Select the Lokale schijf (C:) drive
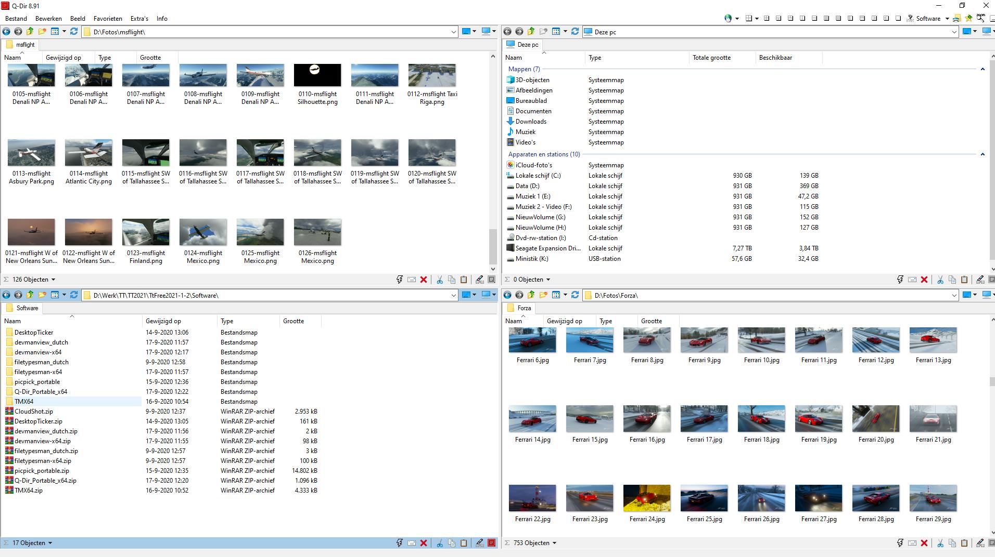The image size is (995, 557). [538, 176]
